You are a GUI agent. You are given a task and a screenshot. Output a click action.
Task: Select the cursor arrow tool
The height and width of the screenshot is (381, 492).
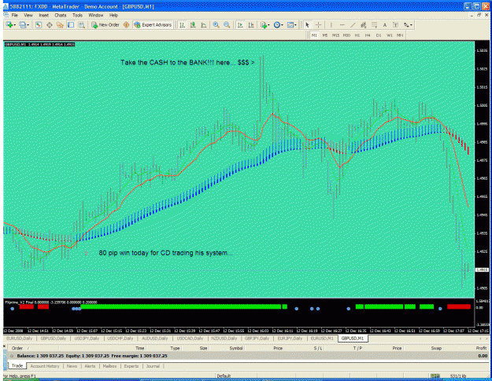coord(308,25)
